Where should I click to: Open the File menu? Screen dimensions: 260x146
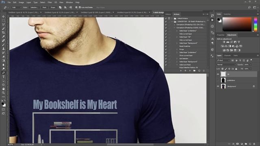9,2
